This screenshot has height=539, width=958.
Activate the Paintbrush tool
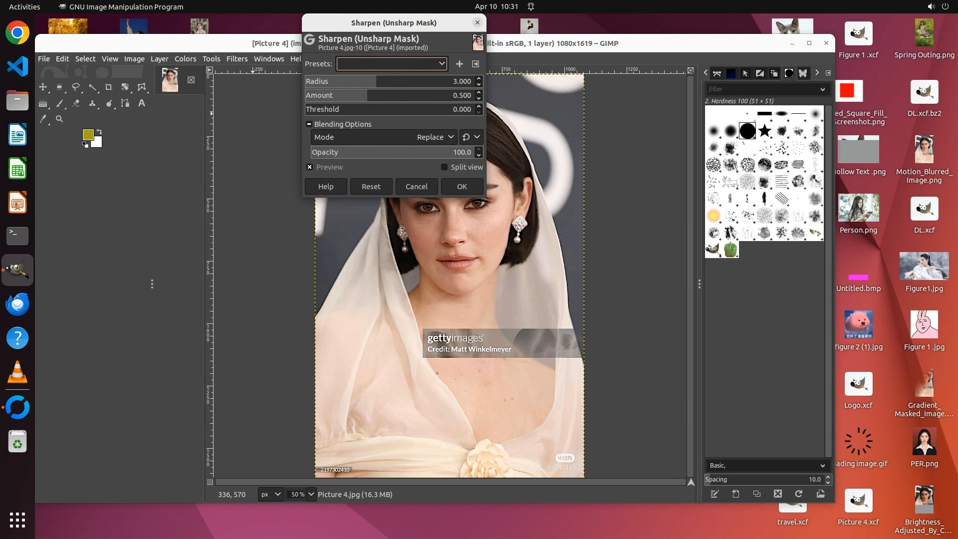pyautogui.click(x=59, y=103)
